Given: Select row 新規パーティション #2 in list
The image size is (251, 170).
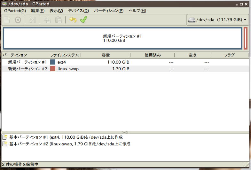Looking at the screenshot, I should [x=125, y=69].
